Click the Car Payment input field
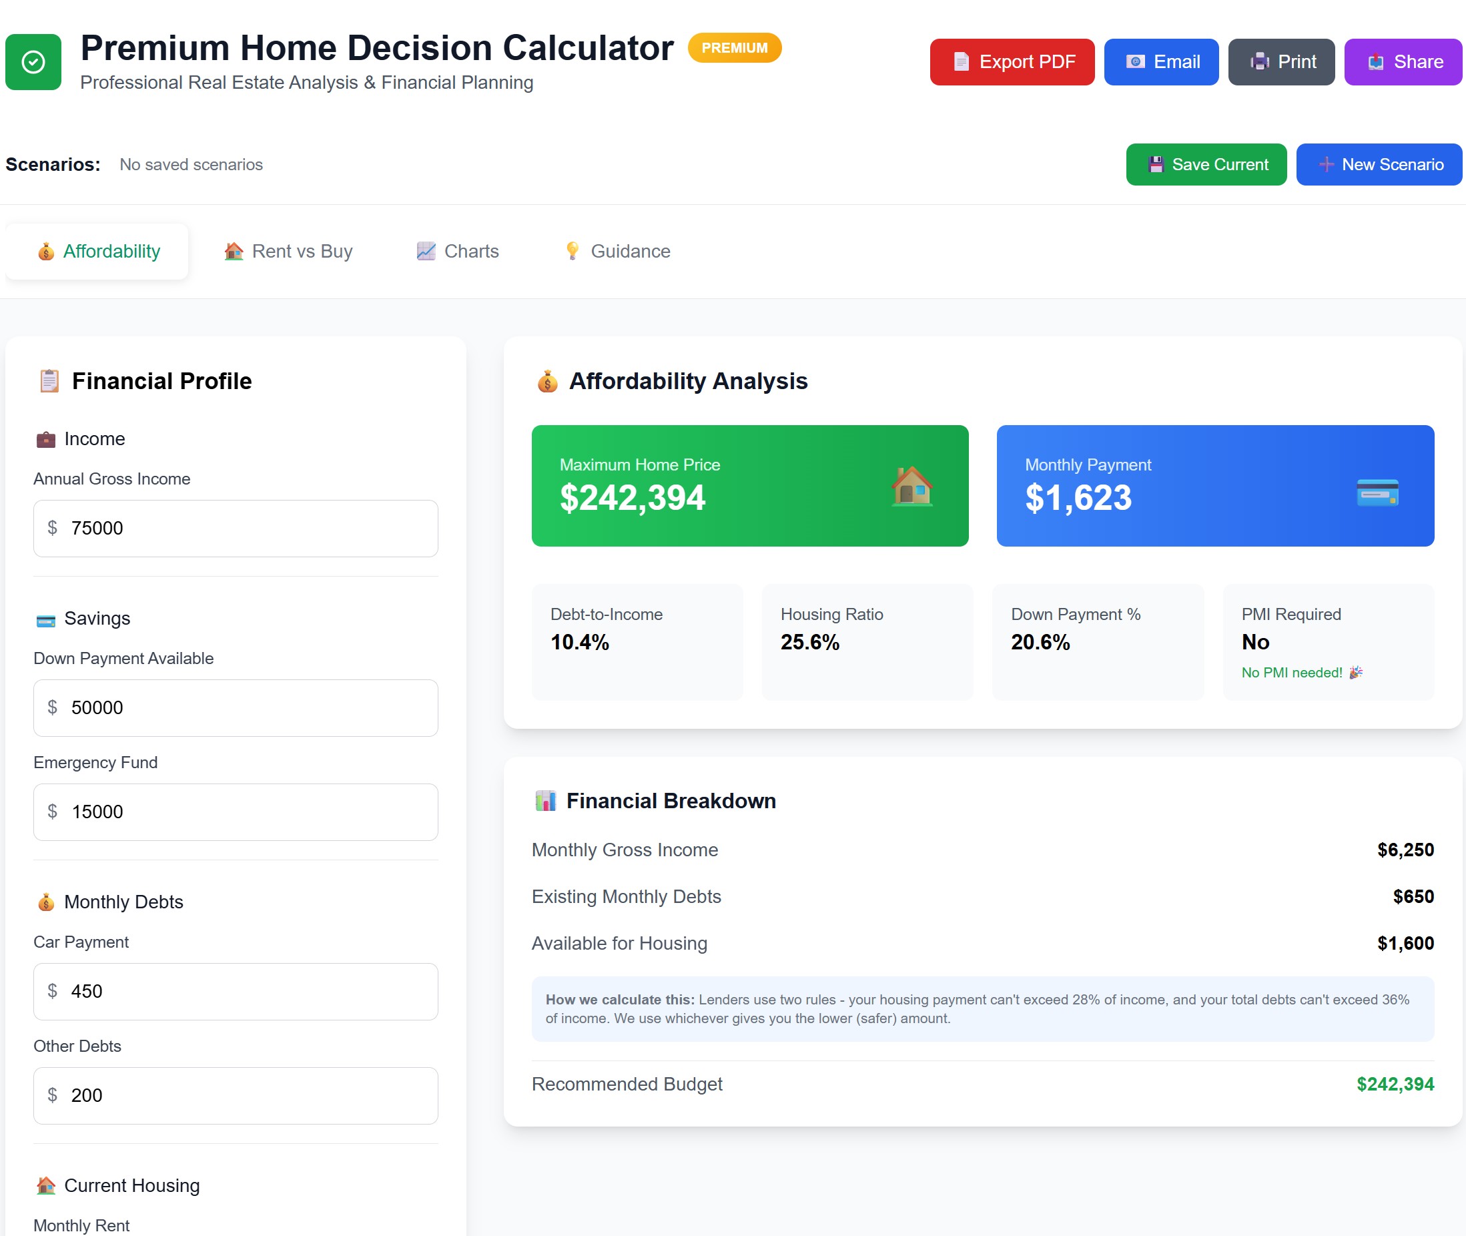 pyautogui.click(x=236, y=992)
